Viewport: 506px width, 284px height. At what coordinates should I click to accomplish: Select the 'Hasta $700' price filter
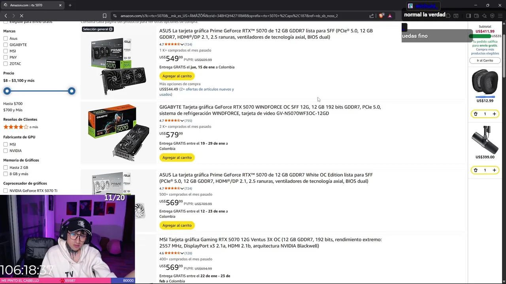click(x=13, y=104)
